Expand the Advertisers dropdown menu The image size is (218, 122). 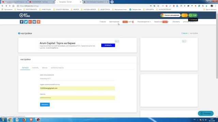(x=144, y=22)
